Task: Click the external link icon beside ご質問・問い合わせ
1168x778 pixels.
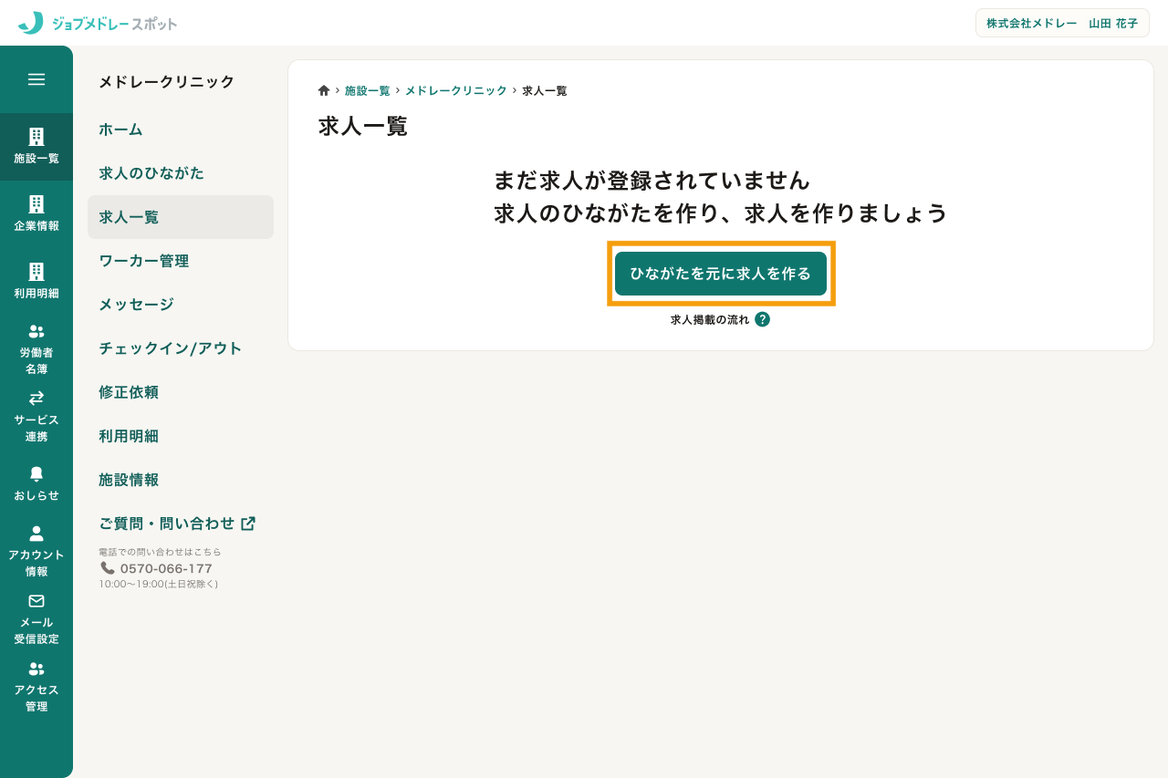Action: pyautogui.click(x=248, y=524)
